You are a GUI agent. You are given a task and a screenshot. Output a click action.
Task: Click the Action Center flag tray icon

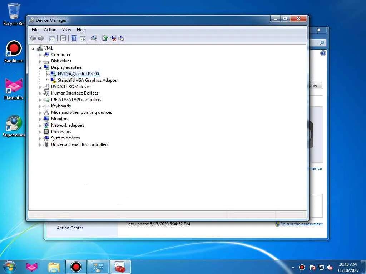[x=313, y=267]
